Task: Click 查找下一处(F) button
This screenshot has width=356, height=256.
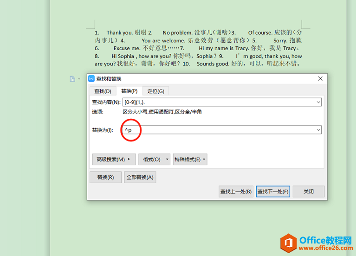Action: [x=273, y=192]
